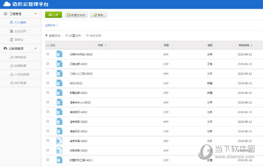The height and width of the screenshot is (167, 263).
Task: Sort the list by 修改时间 column arrows
Action: click(252, 45)
